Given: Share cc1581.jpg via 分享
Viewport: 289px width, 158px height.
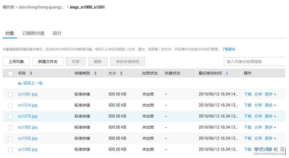Looking at the screenshot, I should coord(258,94).
